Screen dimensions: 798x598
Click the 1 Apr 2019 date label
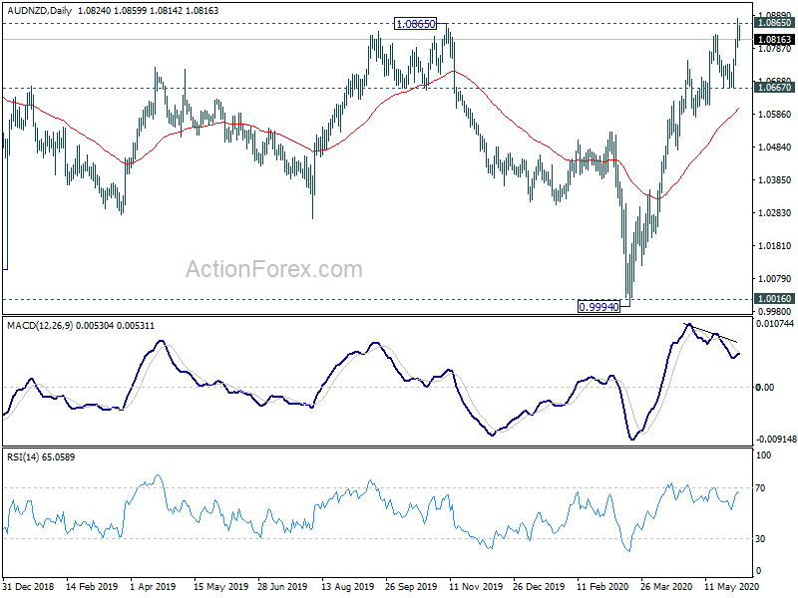coord(154,586)
